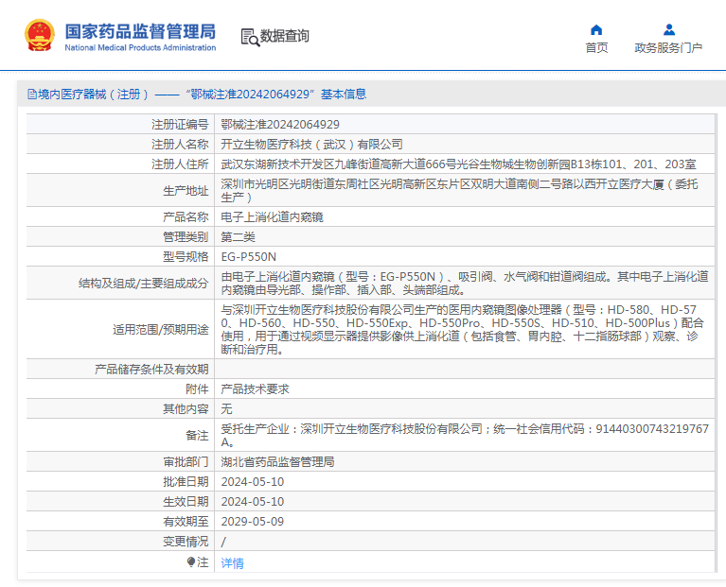This screenshot has width=726, height=587.
Task: Open the 数据查询 search icon
Action: click(250, 37)
